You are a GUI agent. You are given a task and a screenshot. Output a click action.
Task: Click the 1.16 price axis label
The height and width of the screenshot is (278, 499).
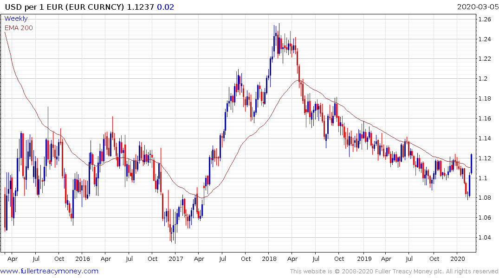[485, 119]
